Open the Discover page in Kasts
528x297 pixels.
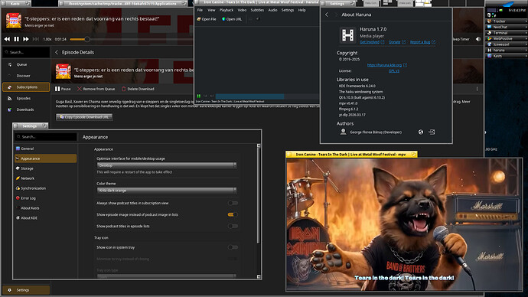26,76
